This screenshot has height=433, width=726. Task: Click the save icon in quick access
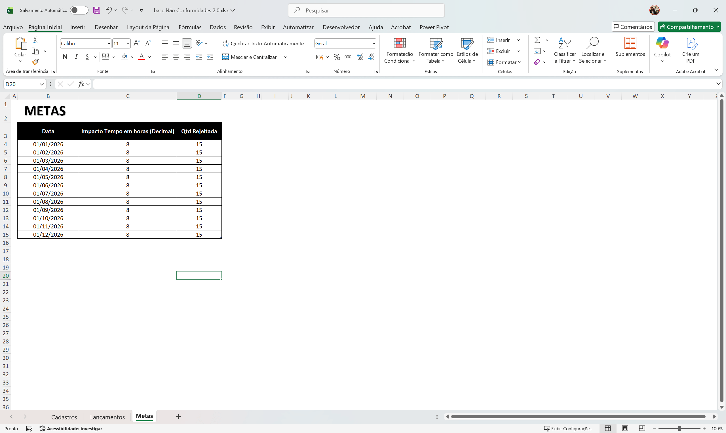pos(97,10)
